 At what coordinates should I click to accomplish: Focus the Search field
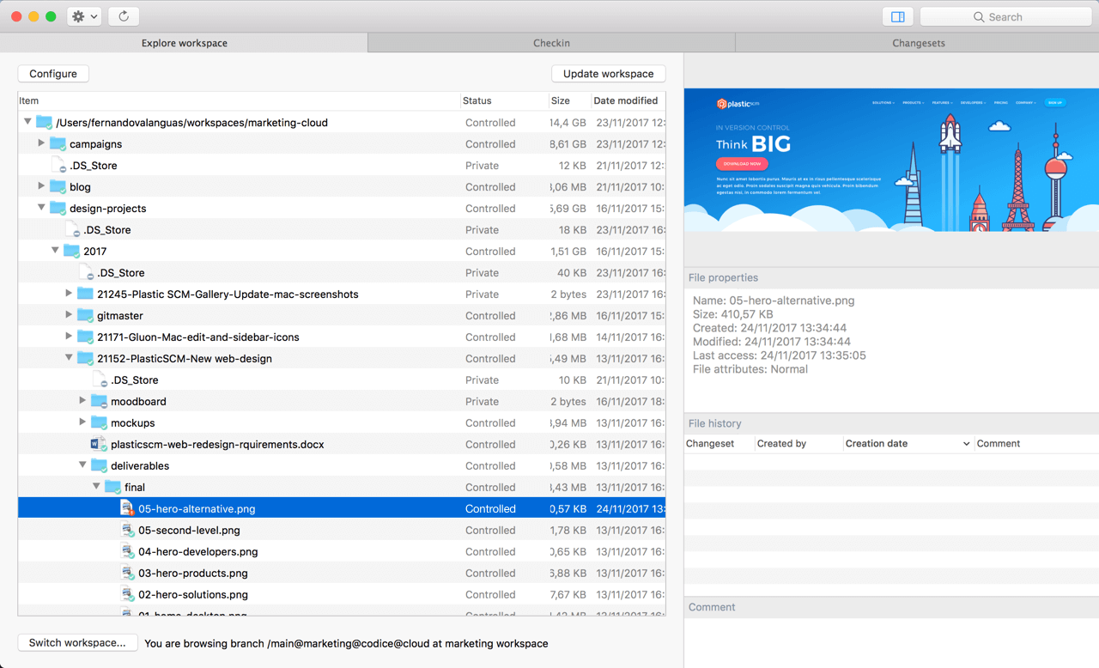(x=1005, y=16)
